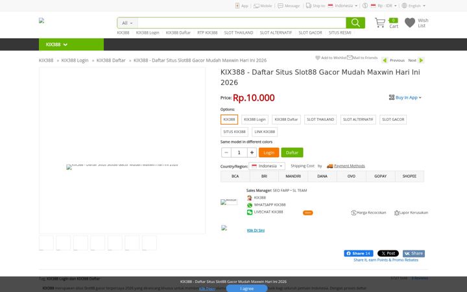Screen dimensions: 467x292
Task: Open Country/Region Indonesia dropdown
Action: 267,166
